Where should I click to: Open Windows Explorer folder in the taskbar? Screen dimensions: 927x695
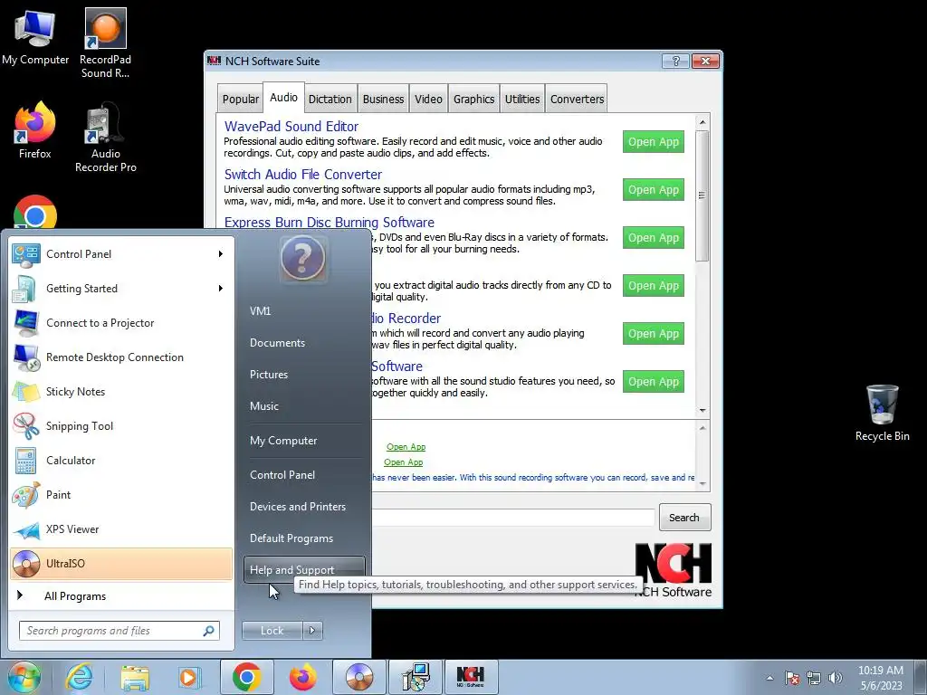[x=135, y=677]
